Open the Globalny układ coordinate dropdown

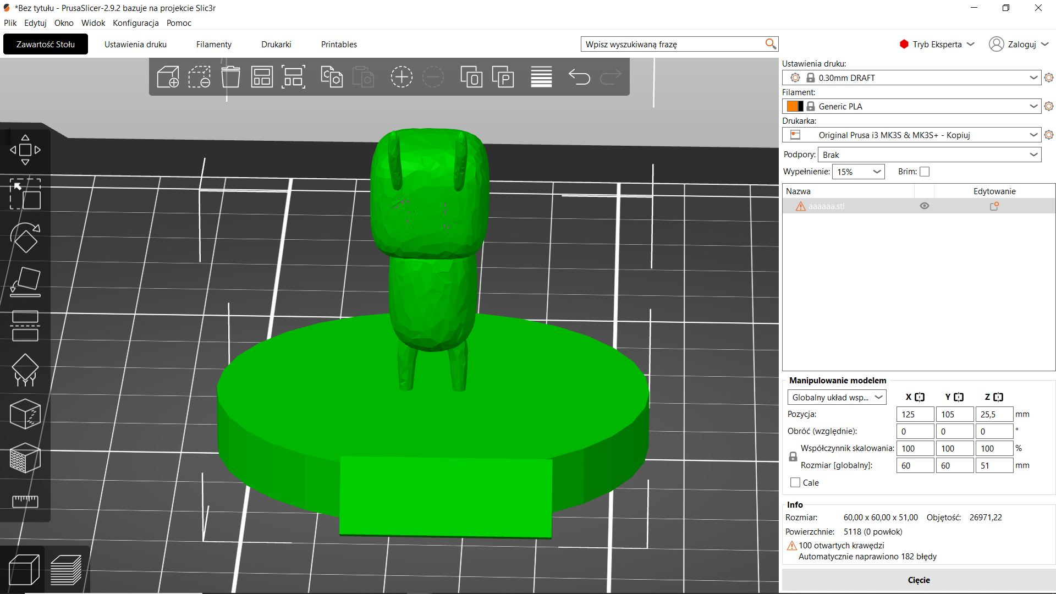(x=837, y=397)
